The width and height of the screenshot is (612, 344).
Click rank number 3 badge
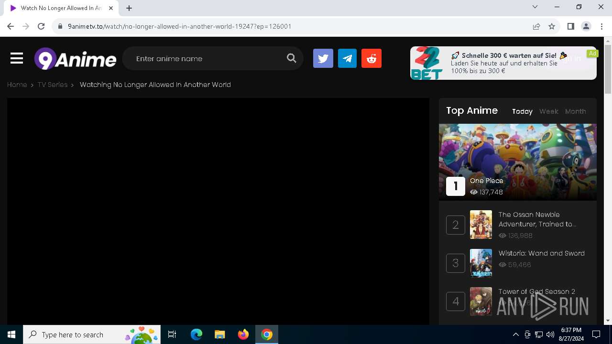(456, 263)
